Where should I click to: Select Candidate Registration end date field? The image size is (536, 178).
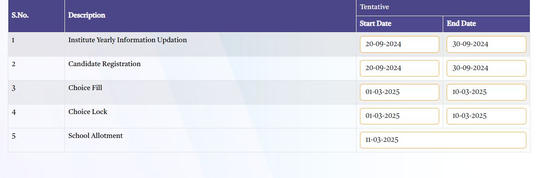(486, 68)
